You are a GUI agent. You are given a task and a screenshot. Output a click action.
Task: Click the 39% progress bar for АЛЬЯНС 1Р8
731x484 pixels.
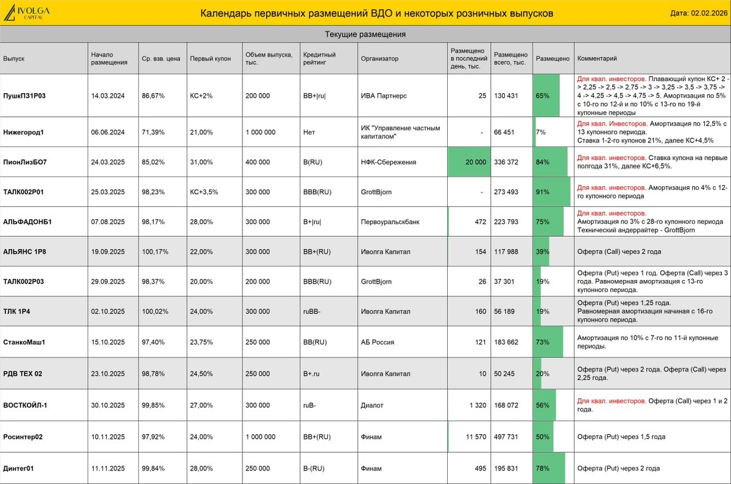(x=542, y=251)
